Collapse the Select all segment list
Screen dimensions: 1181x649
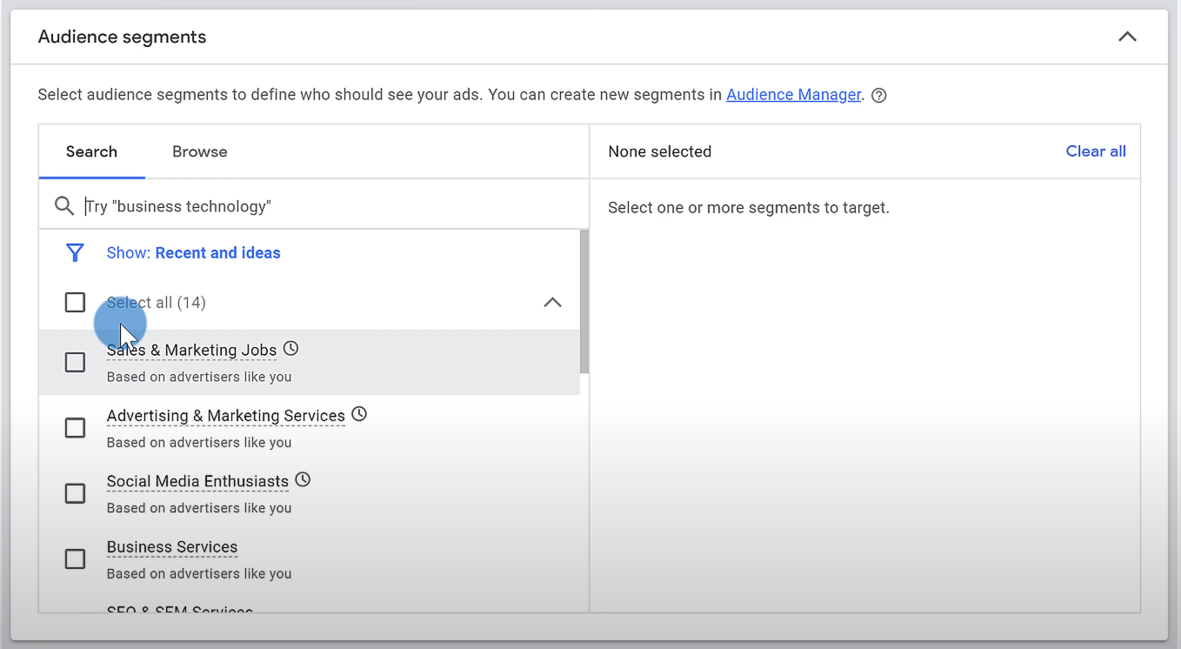pos(552,302)
